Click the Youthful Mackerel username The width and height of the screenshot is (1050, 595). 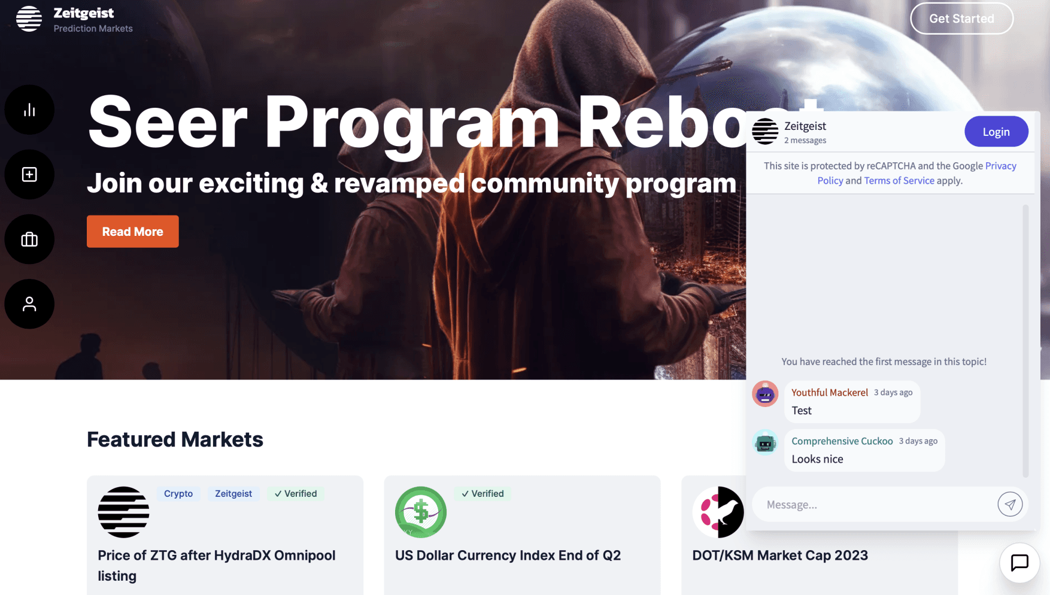click(x=829, y=393)
